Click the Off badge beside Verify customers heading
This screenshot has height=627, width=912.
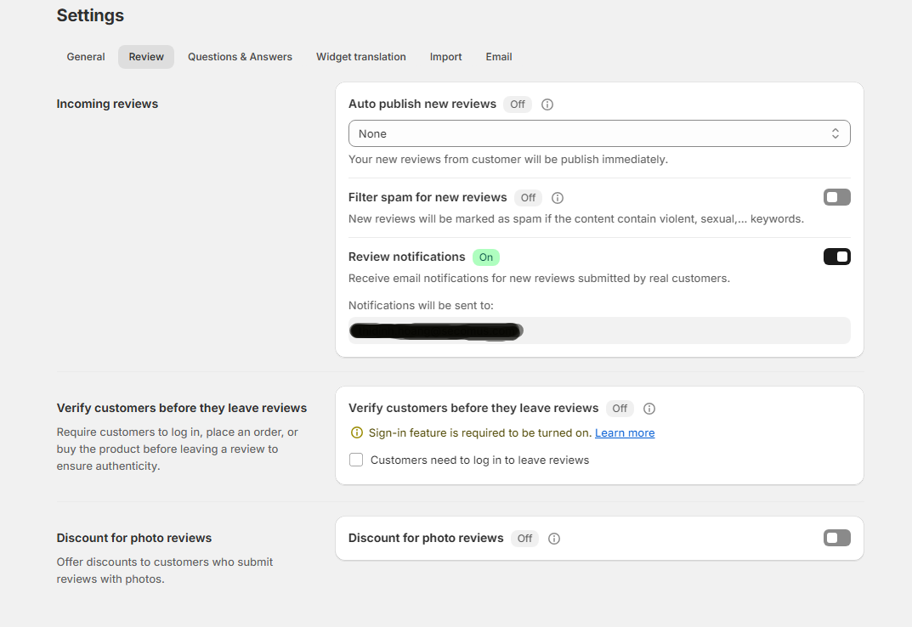pyautogui.click(x=620, y=409)
